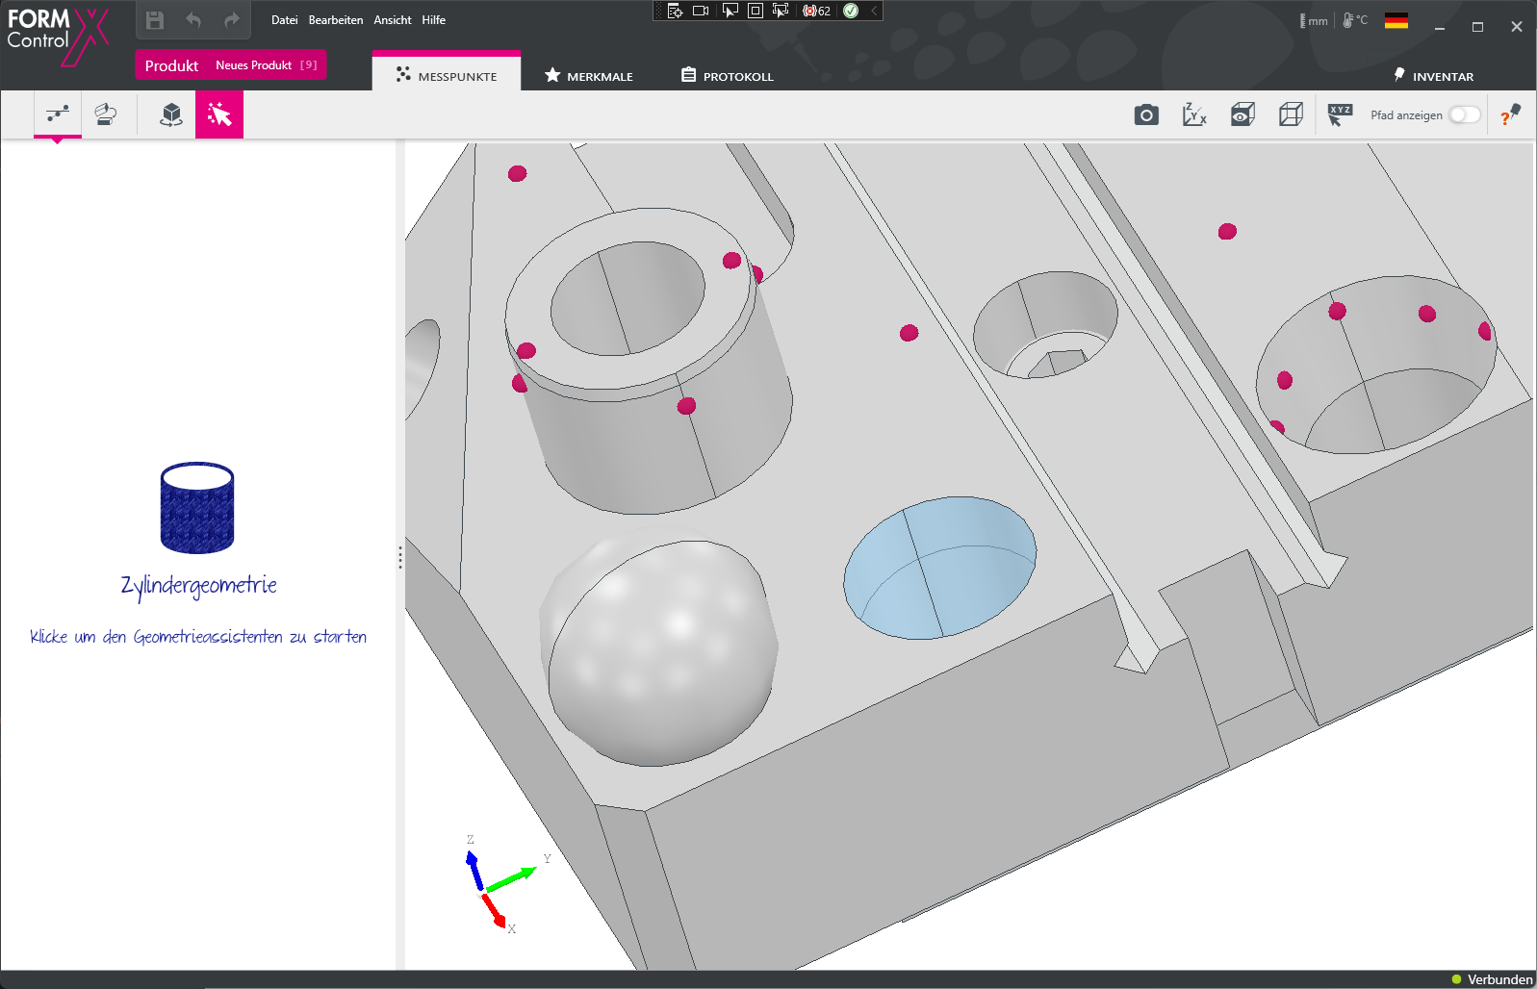Viewport: 1537px width, 989px height.
Task: Toggle the Pfad anzeigen switch
Action: 1464,115
